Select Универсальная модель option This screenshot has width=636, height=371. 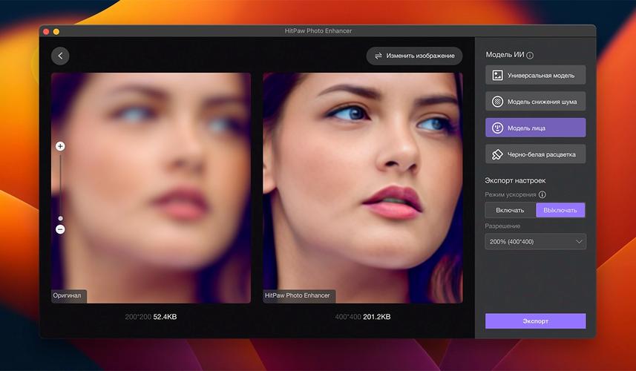[535, 75]
